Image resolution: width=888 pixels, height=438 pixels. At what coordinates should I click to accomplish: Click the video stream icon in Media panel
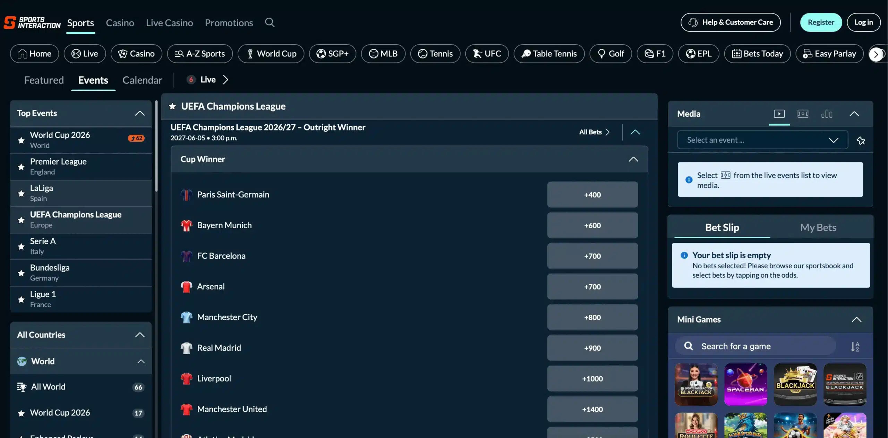pos(779,114)
